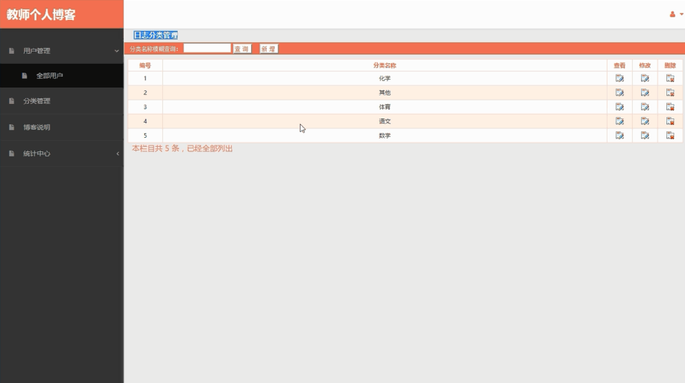The image size is (685, 383).
Task: Click the delete icon for 化学 row
Action: [670, 78]
